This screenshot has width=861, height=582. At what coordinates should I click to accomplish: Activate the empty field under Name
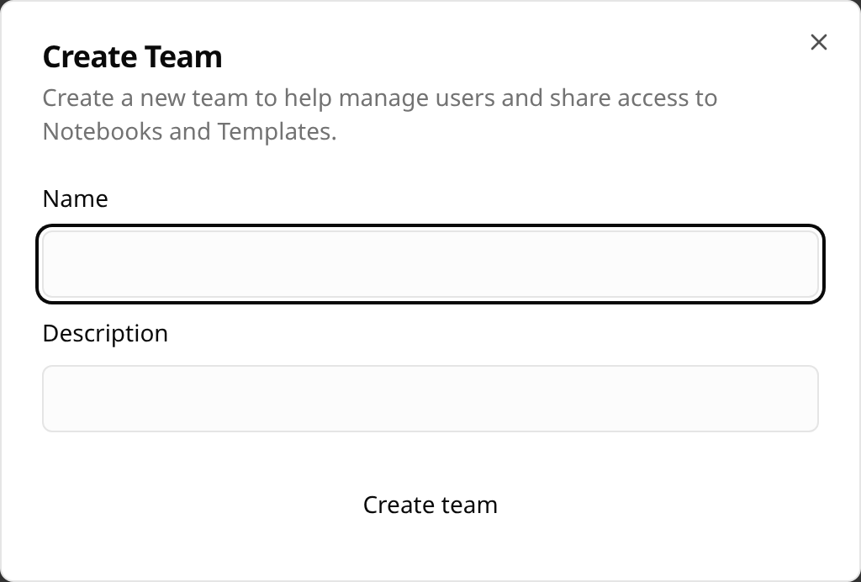(430, 264)
